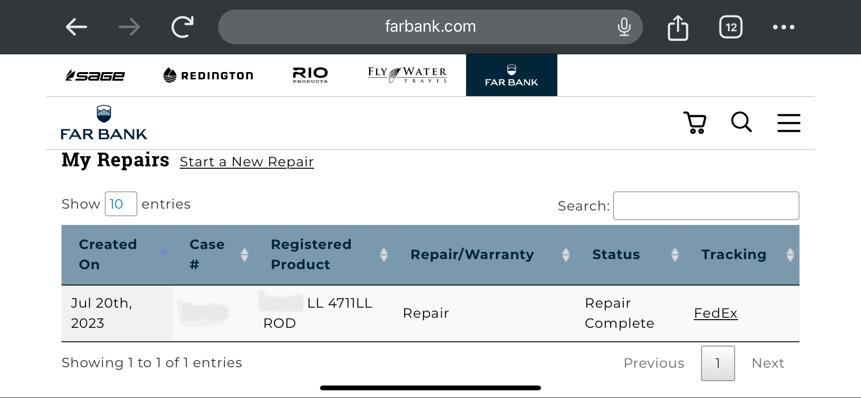Open the browser three-dot menu
This screenshot has height=398, width=861.
tap(784, 27)
